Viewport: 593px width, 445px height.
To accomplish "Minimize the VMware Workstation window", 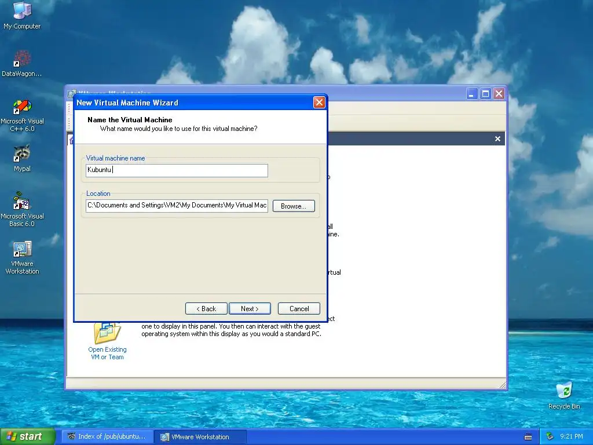I will tap(471, 93).
